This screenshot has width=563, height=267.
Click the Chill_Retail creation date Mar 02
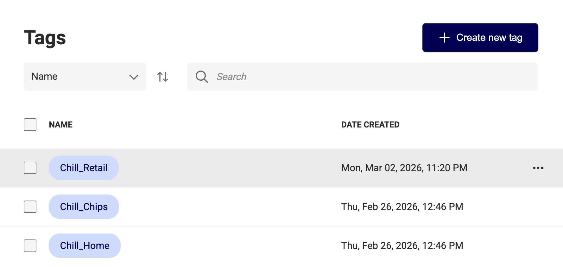pos(404,168)
